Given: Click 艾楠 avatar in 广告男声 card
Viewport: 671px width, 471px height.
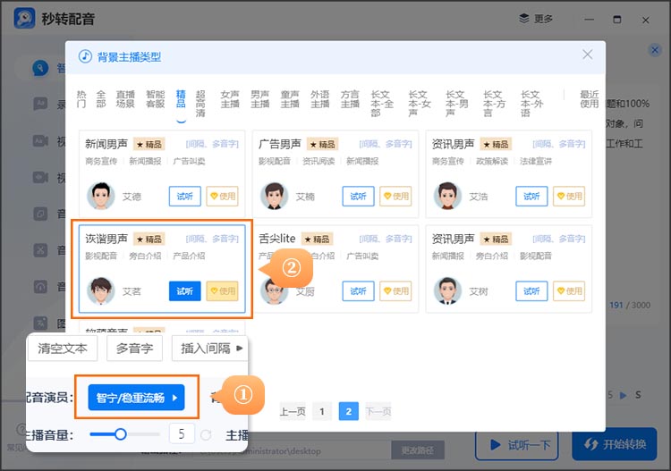Looking at the screenshot, I should tap(274, 196).
